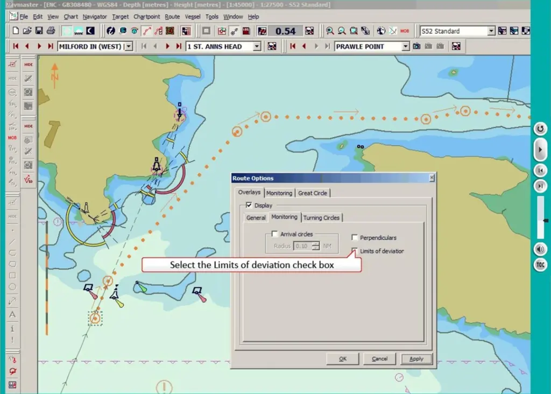The image size is (551, 394).
Task: Click the second HIDE icon in sidebar
Action: pos(29,126)
